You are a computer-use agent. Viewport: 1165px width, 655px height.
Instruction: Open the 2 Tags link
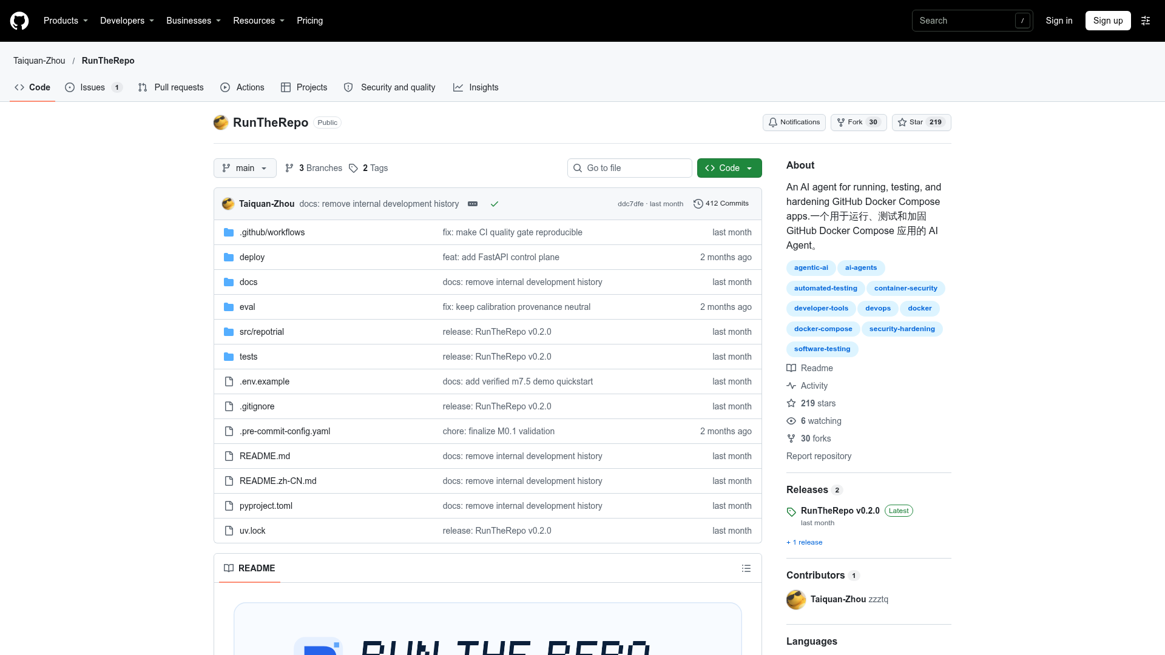(x=368, y=168)
